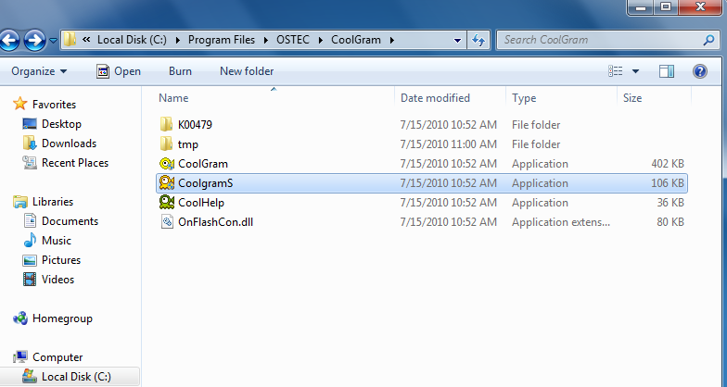
Task: Select the CoolGram application icon
Action: pos(167,163)
